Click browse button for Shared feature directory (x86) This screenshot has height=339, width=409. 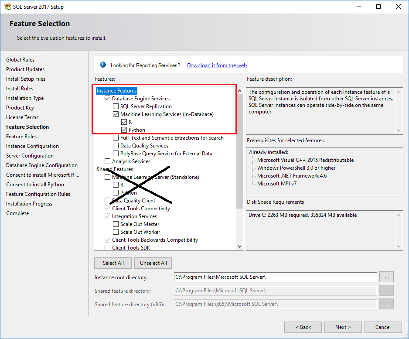386,304
